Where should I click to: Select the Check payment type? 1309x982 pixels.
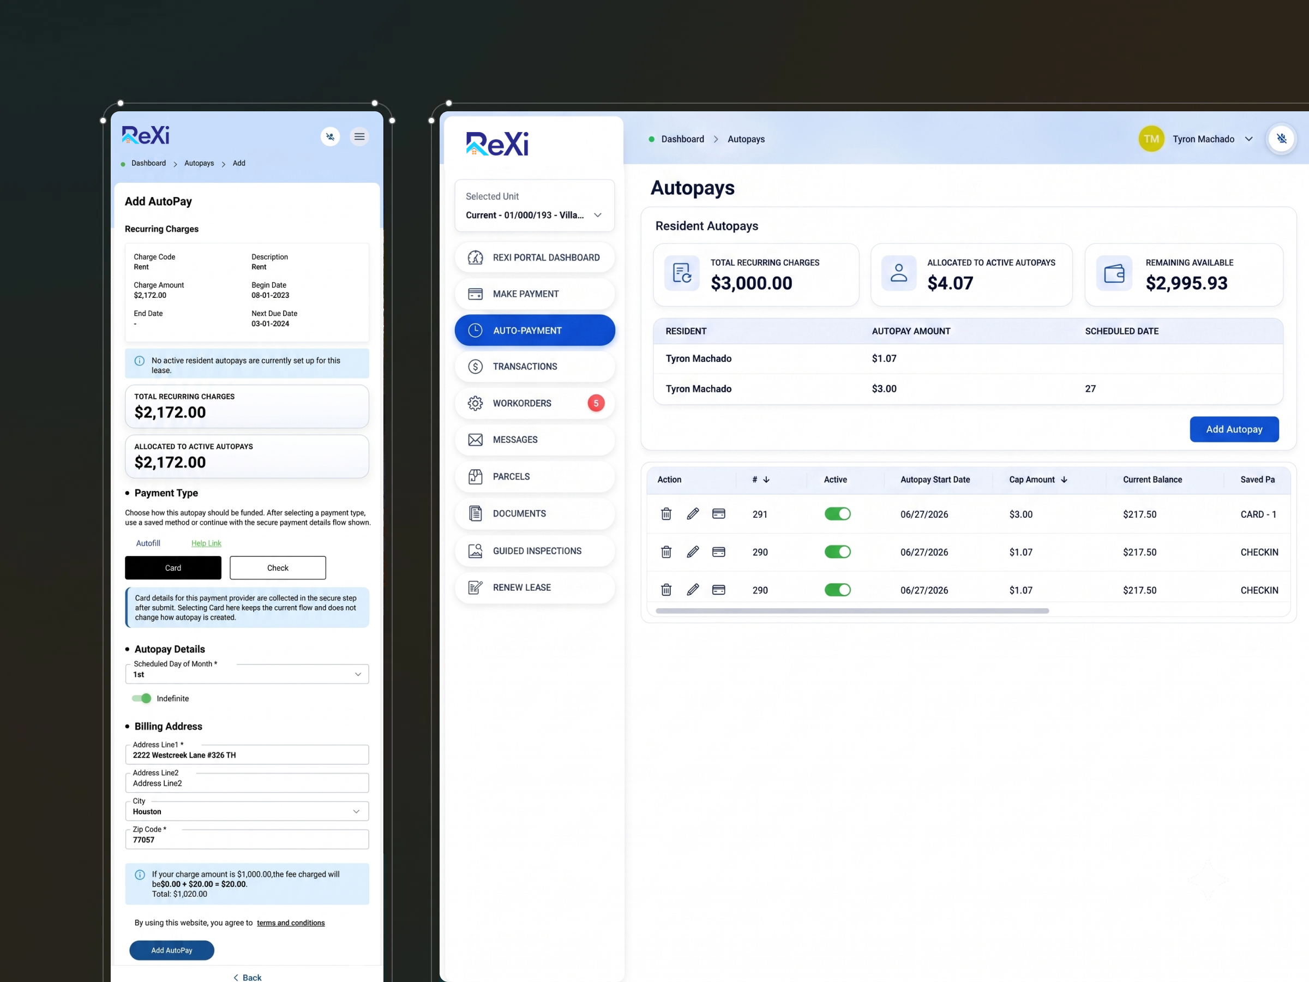coord(278,568)
